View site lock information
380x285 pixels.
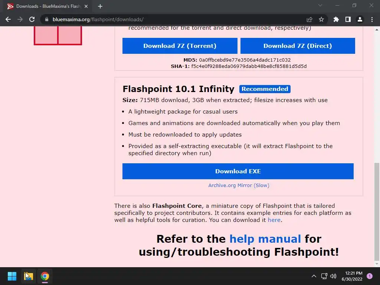[47, 19]
